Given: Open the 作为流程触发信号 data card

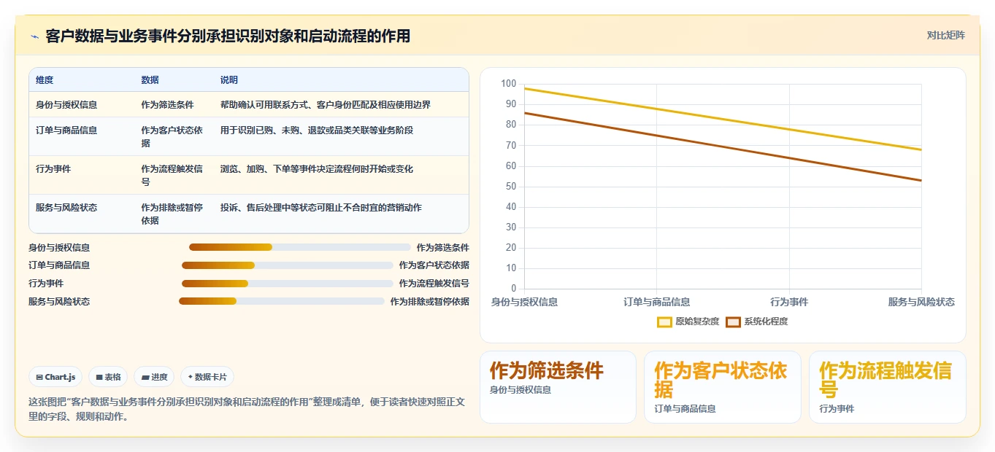Looking at the screenshot, I should coord(887,387).
